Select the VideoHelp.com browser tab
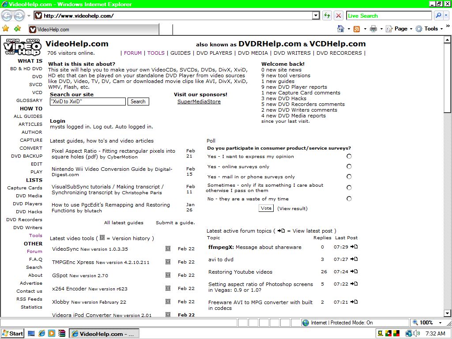This screenshot has width=452, height=339. (x=94, y=29)
